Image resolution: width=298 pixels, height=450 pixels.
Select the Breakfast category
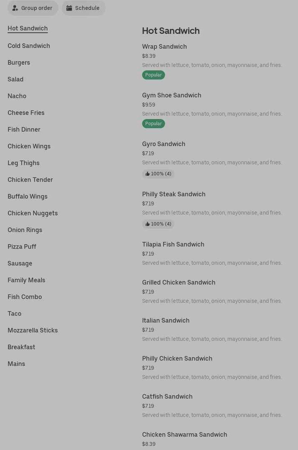point(21,347)
